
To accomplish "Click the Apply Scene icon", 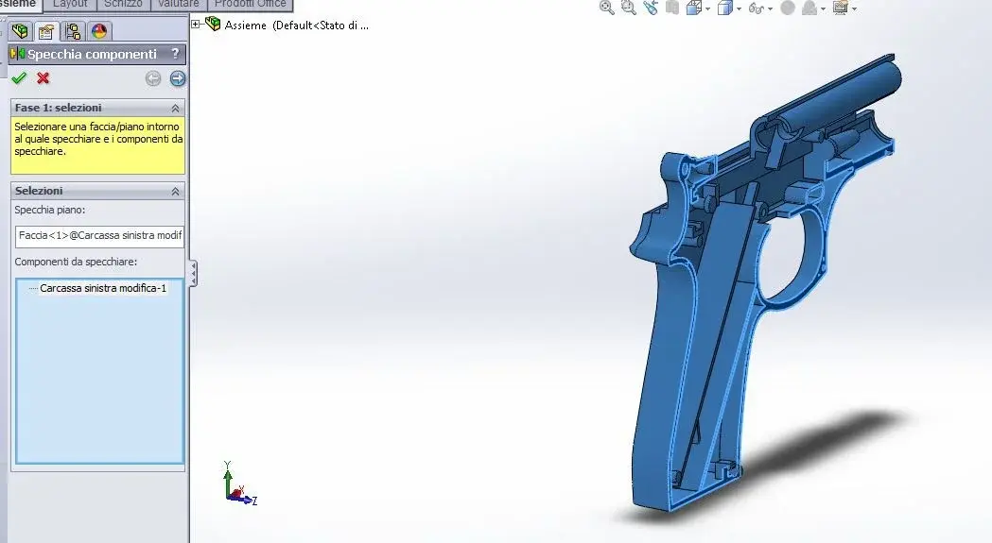I will tap(809, 8).
